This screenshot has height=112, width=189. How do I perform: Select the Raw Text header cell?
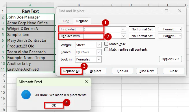click(30, 11)
